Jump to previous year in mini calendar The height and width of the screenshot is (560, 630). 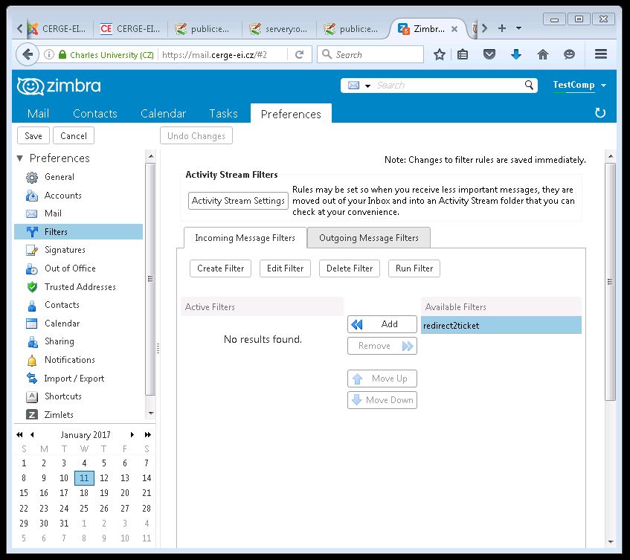tap(19, 434)
